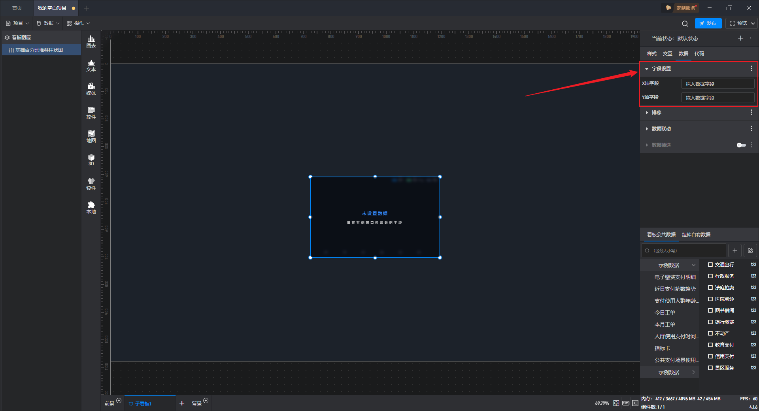Viewport: 759px width, 411px height.
Task: Check the 医院就诊 field checkbox
Action: point(710,299)
